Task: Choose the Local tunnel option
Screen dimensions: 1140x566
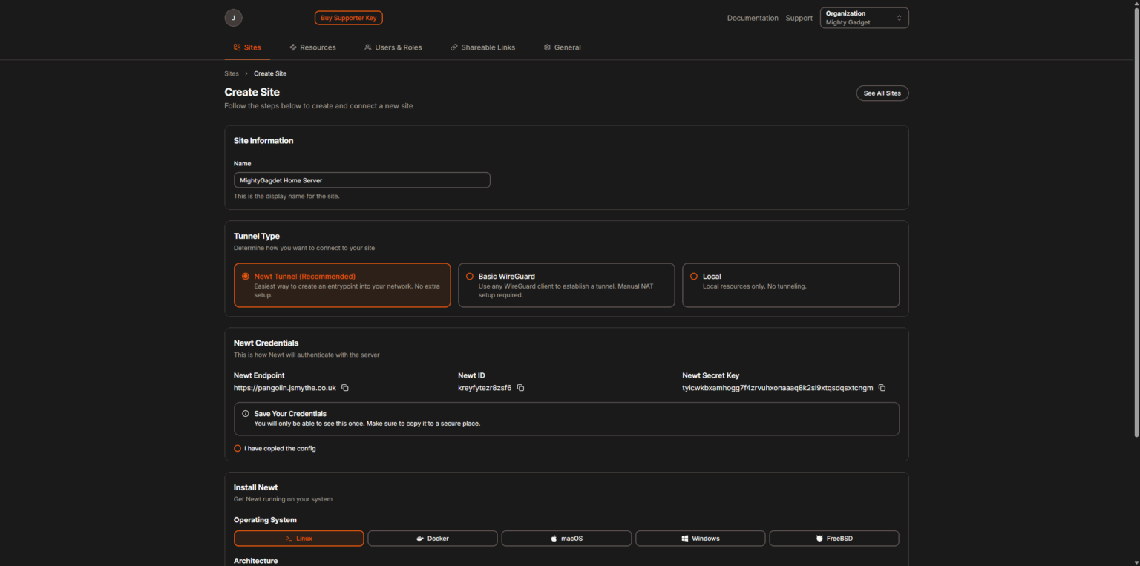Action: click(693, 275)
